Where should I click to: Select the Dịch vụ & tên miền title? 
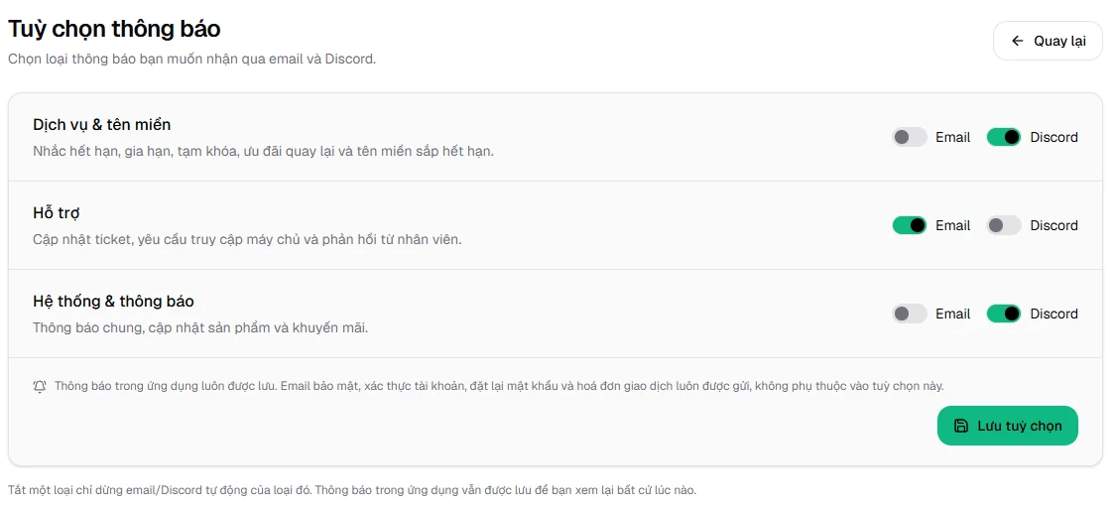click(101, 125)
